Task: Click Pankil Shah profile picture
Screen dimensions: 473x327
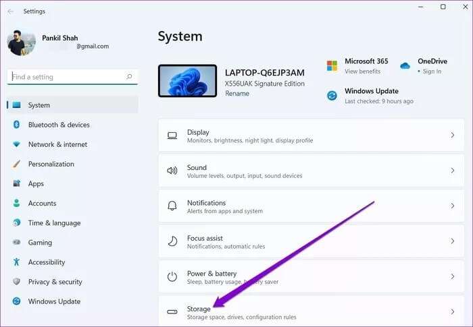Action: [x=22, y=42]
